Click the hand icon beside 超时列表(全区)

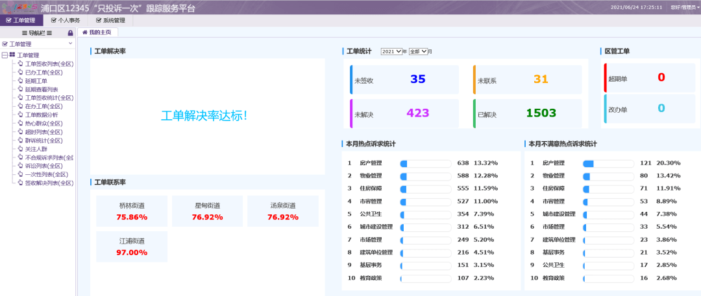coord(20,131)
